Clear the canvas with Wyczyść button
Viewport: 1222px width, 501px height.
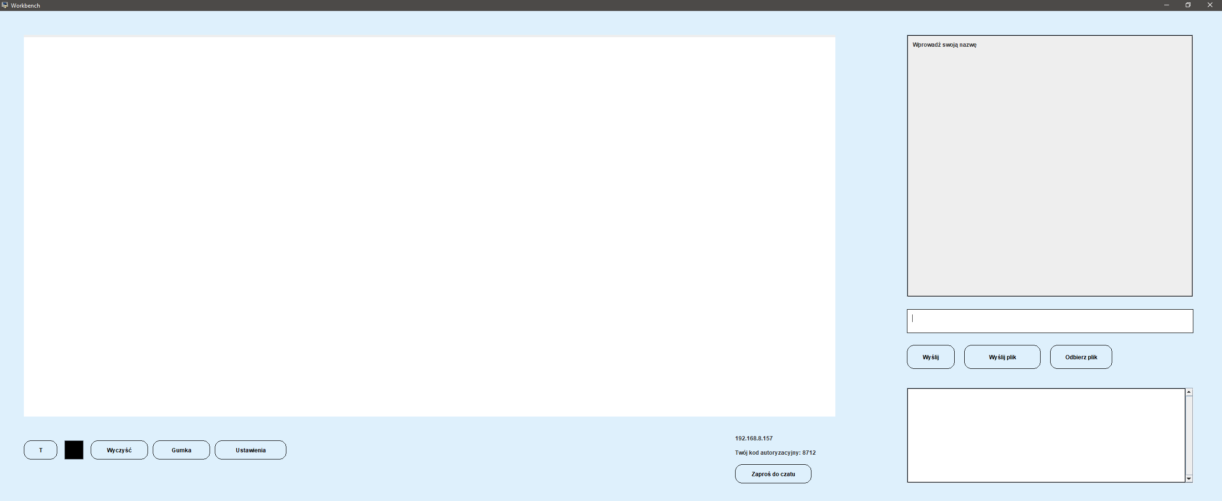pos(119,450)
